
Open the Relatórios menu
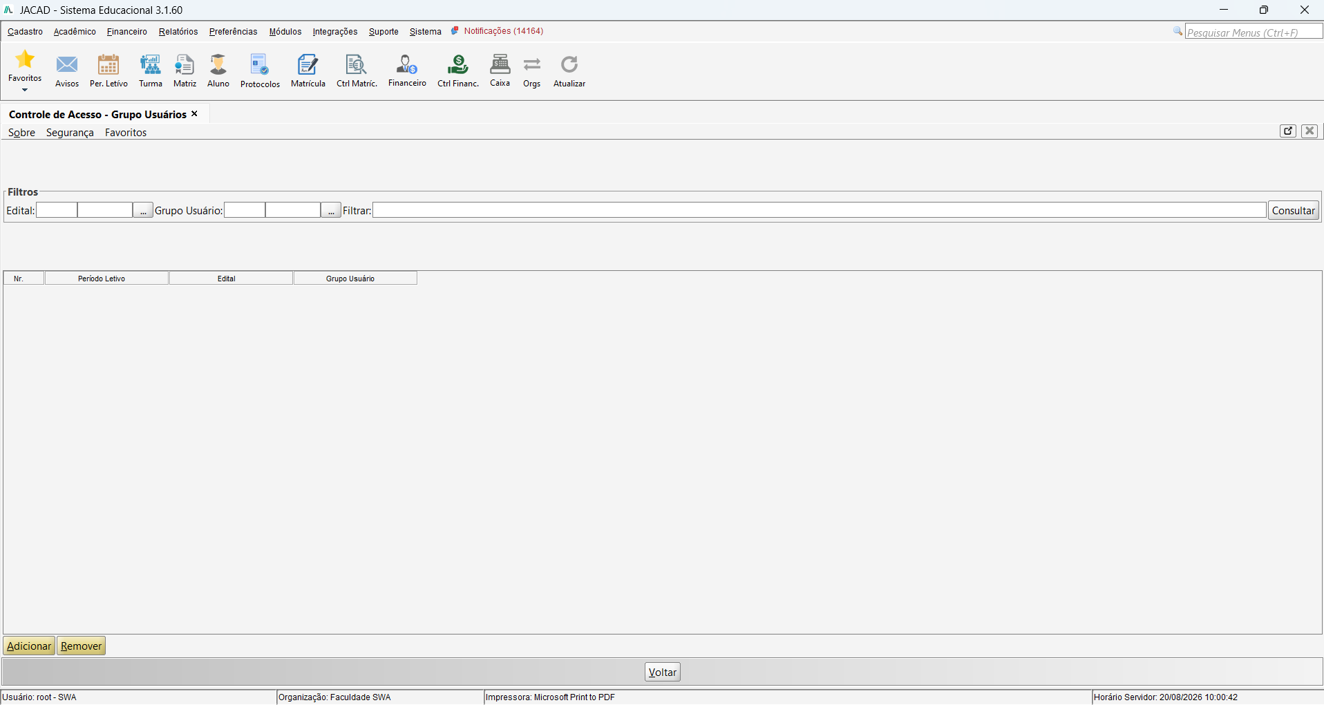(x=178, y=32)
